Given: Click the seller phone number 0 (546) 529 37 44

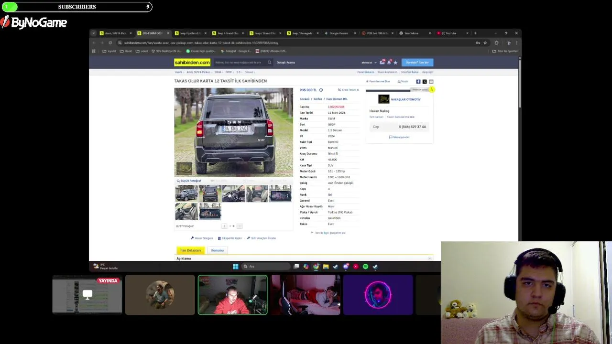Looking at the screenshot, I should pyautogui.click(x=412, y=127).
